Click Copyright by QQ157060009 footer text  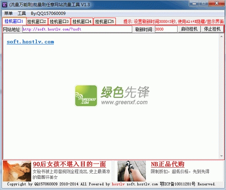(32, 184)
